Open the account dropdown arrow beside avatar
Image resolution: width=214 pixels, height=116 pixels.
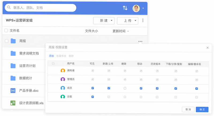[x=143, y=8]
